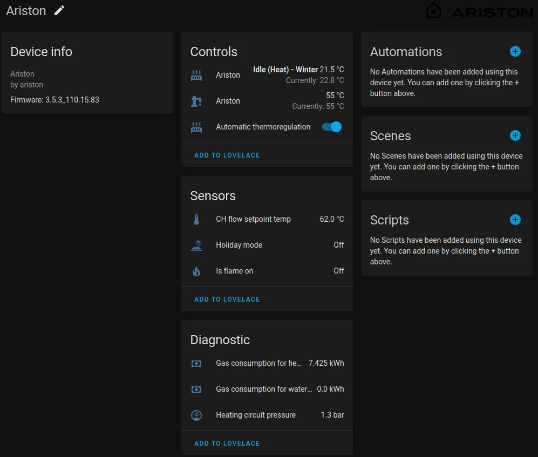This screenshot has width=538, height=457.
Task: Add Controls entities to Lovelace
Action: [x=227, y=155]
